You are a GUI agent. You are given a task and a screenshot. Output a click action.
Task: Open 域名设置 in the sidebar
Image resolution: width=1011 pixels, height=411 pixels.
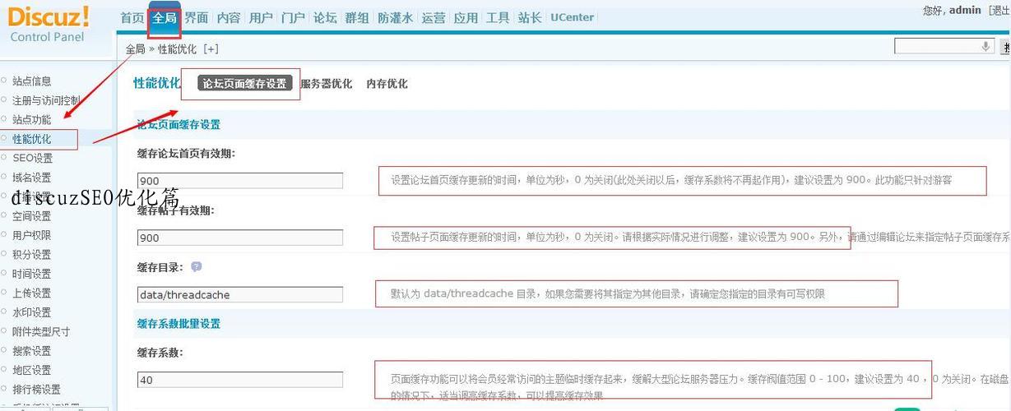(x=32, y=178)
